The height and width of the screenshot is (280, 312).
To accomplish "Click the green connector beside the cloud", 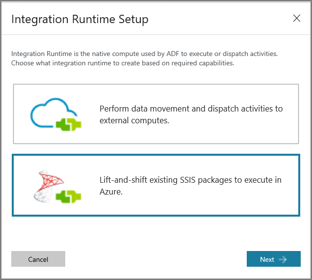I will (x=69, y=124).
